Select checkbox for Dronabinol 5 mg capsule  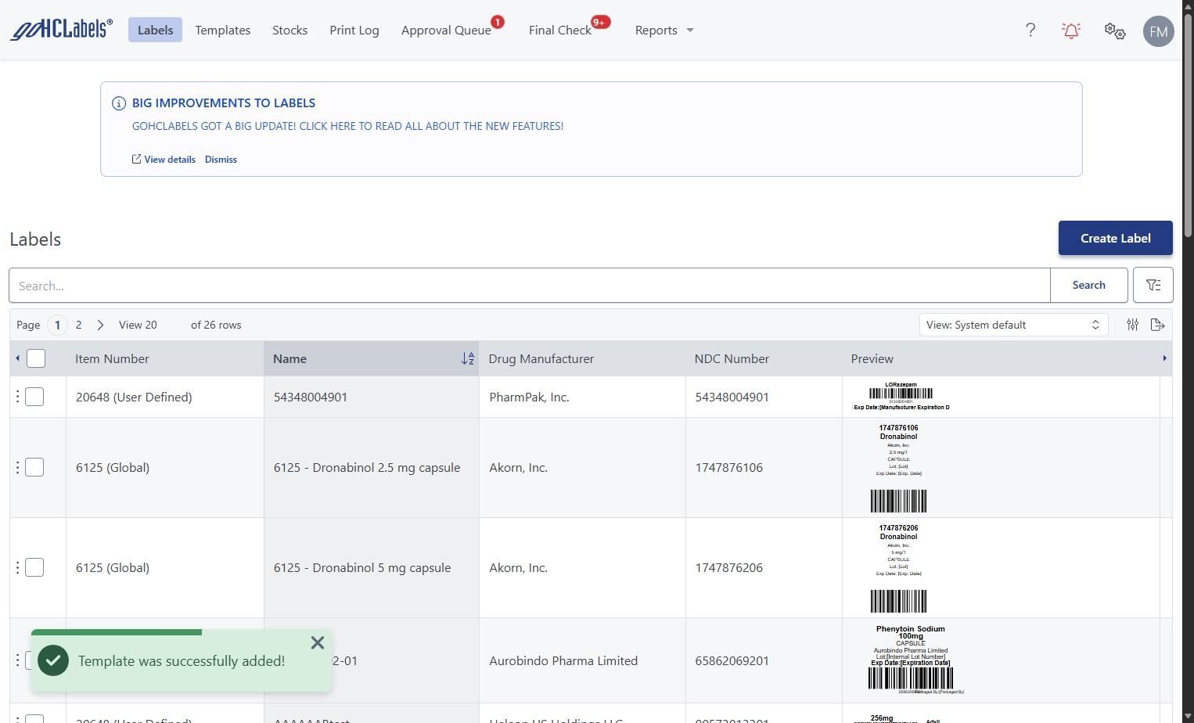(34, 567)
